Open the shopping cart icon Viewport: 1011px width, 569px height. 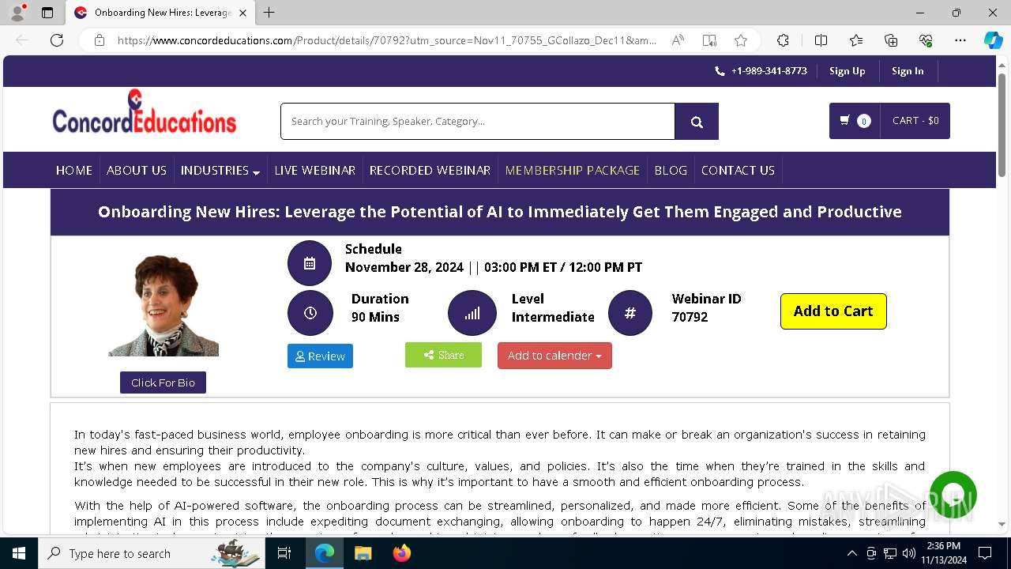tap(845, 121)
